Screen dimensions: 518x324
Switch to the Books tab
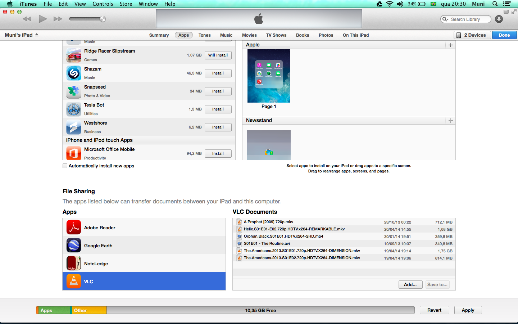click(x=303, y=35)
